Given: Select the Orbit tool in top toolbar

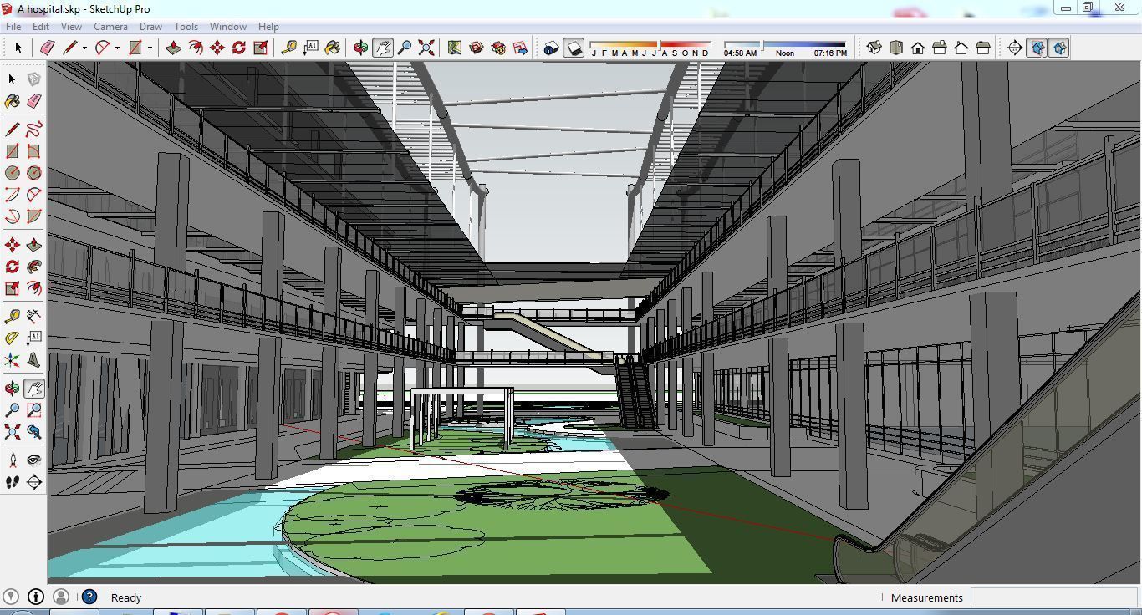Looking at the screenshot, I should pyautogui.click(x=361, y=48).
